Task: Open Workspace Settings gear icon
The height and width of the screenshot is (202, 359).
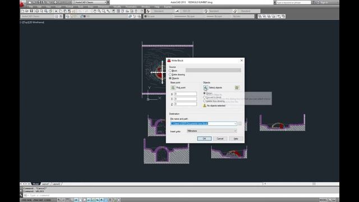Action: (x=57, y=16)
